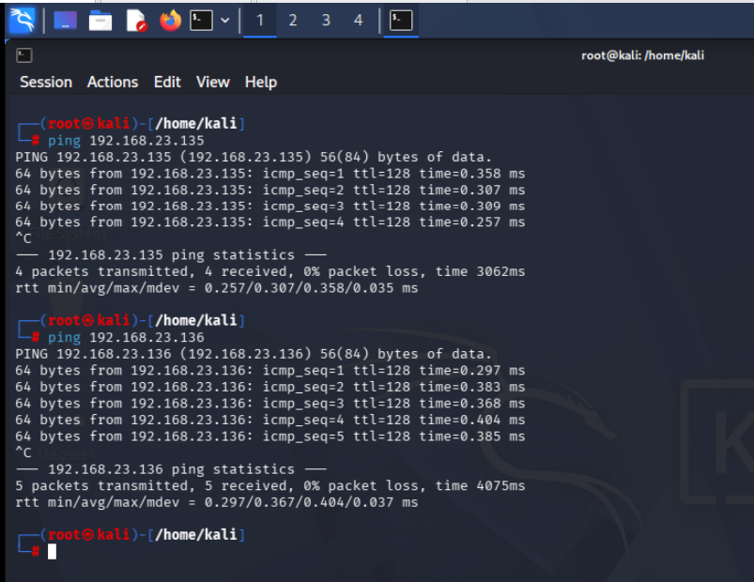
Task: Open the Actions menu
Action: (x=113, y=83)
